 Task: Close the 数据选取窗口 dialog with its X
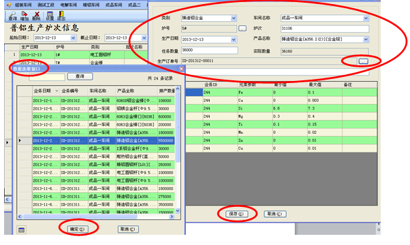(181, 69)
